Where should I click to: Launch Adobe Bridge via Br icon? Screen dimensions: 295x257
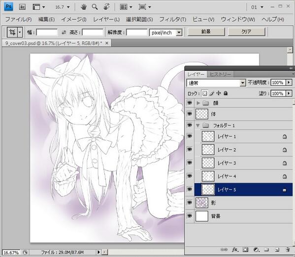[22, 7]
